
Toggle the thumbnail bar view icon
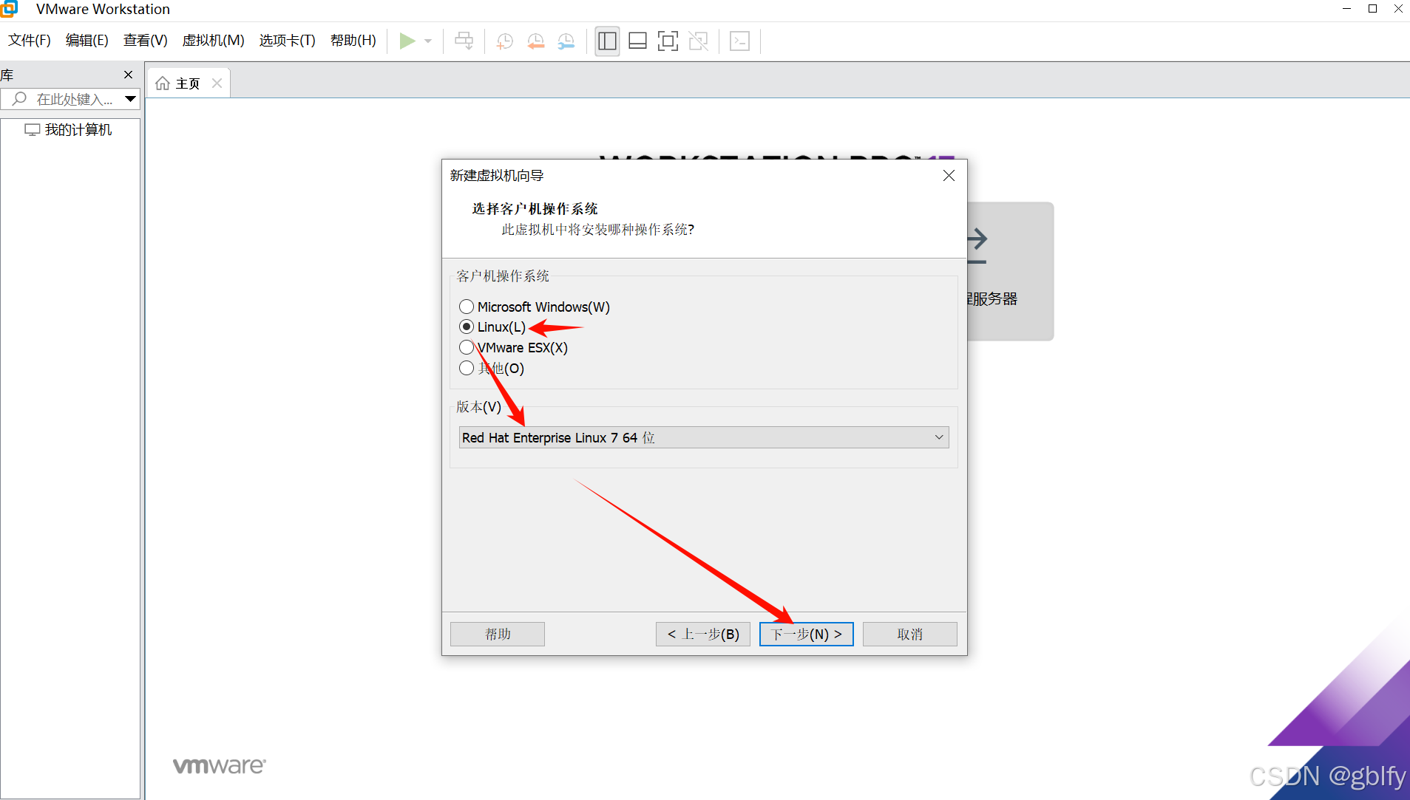(637, 41)
